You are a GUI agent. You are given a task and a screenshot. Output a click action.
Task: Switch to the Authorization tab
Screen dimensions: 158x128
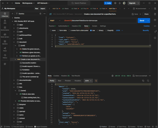click(63, 26)
